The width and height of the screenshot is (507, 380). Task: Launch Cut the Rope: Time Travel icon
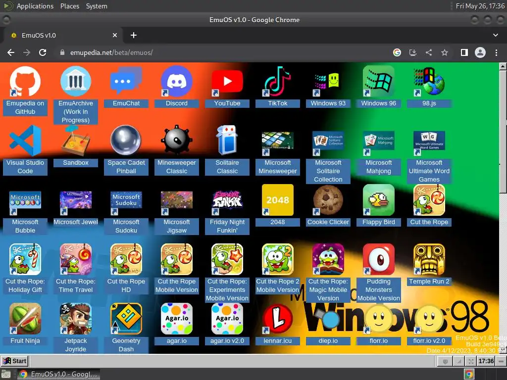pos(76,259)
